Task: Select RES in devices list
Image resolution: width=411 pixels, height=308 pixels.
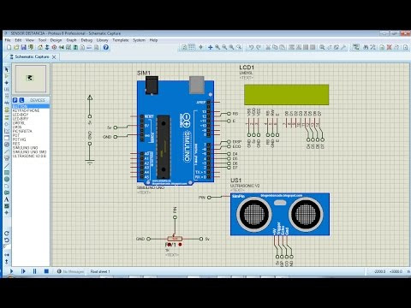Action: point(16,144)
